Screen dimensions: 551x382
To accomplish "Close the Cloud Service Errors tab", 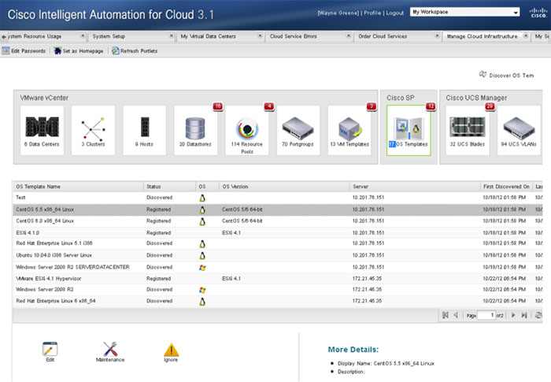I will click(349, 35).
